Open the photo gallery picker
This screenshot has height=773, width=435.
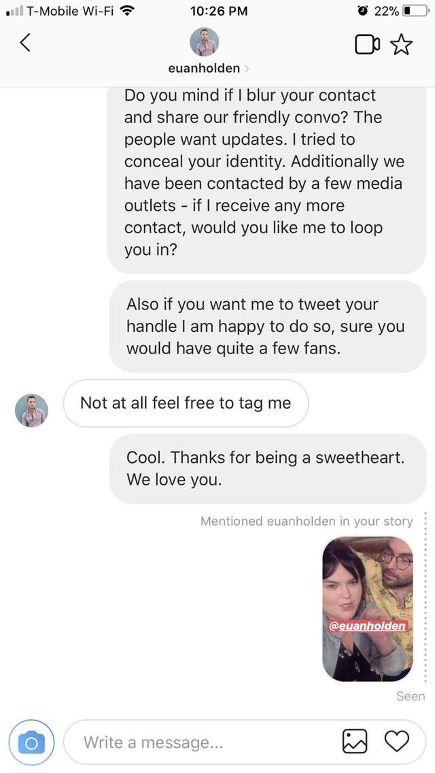coord(355,742)
